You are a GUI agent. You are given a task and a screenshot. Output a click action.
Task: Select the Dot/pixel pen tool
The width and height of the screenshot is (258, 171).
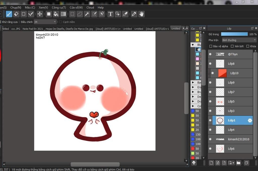point(31,14)
